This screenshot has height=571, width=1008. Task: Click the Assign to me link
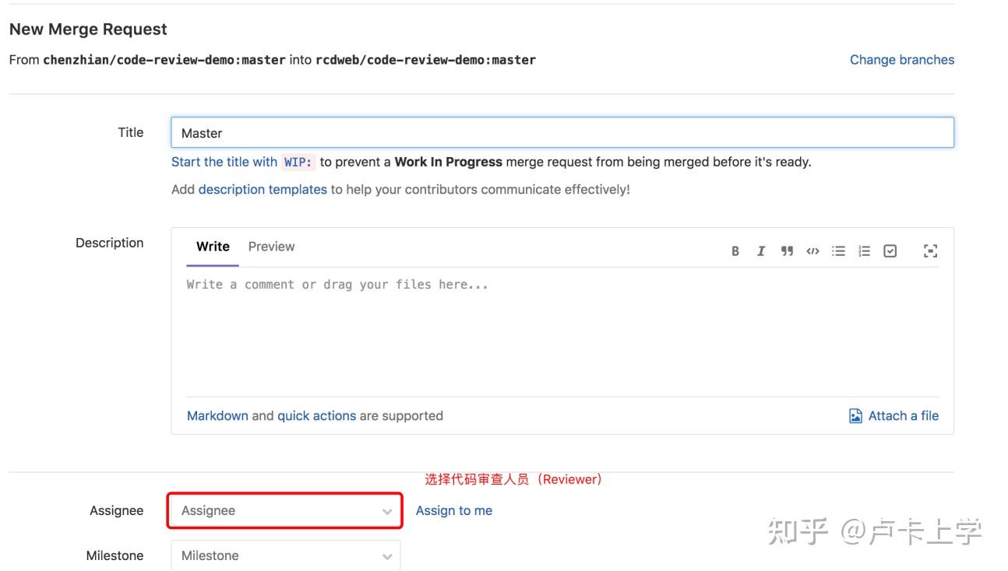[454, 510]
